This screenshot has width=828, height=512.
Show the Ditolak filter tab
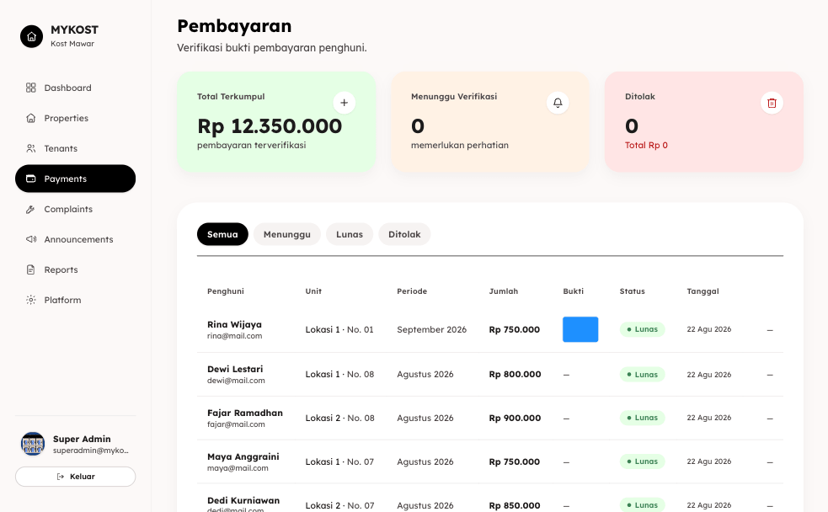point(404,234)
